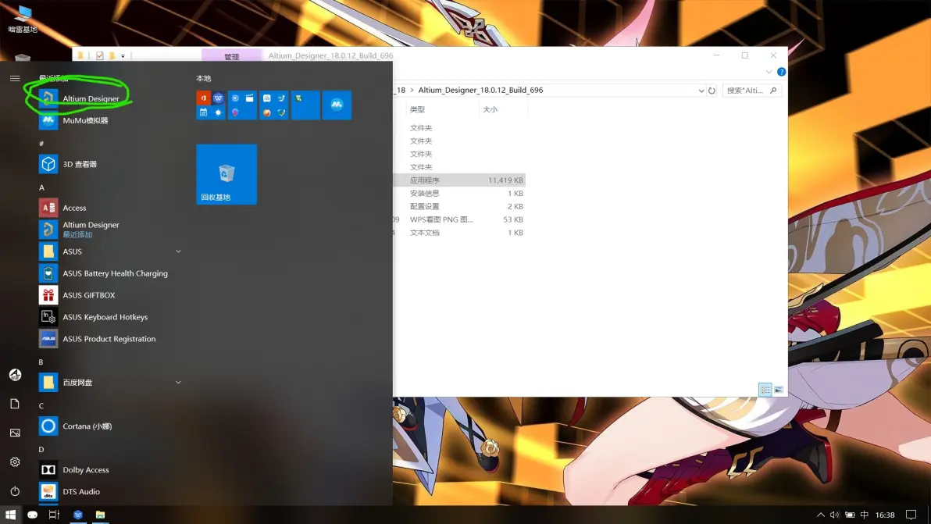
Task: Open the MuMu tile in the 本地 group
Action: coord(337,105)
